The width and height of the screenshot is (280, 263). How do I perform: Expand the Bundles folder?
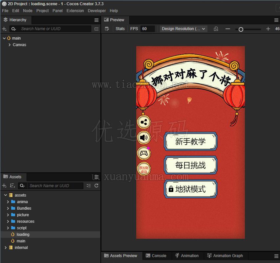(8, 208)
